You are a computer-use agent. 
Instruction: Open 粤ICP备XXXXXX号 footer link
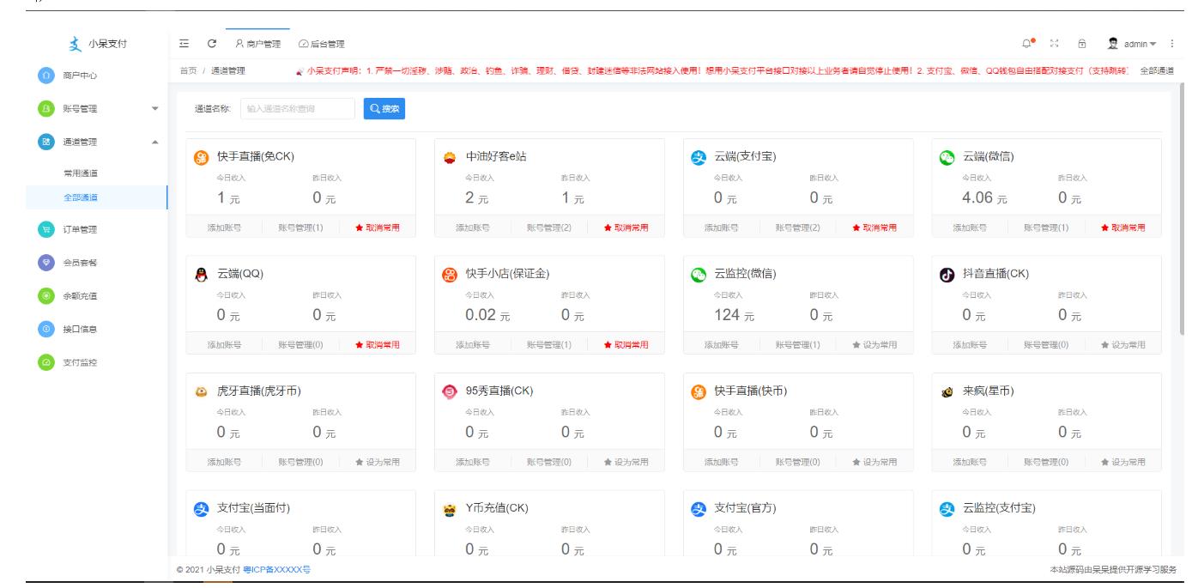(275, 570)
